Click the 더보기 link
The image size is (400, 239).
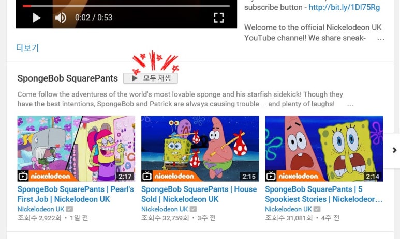click(27, 47)
